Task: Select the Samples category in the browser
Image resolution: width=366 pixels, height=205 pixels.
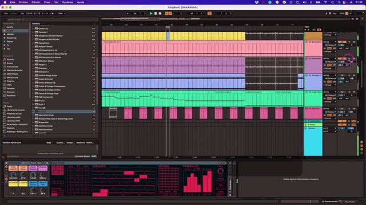Action: (11, 89)
